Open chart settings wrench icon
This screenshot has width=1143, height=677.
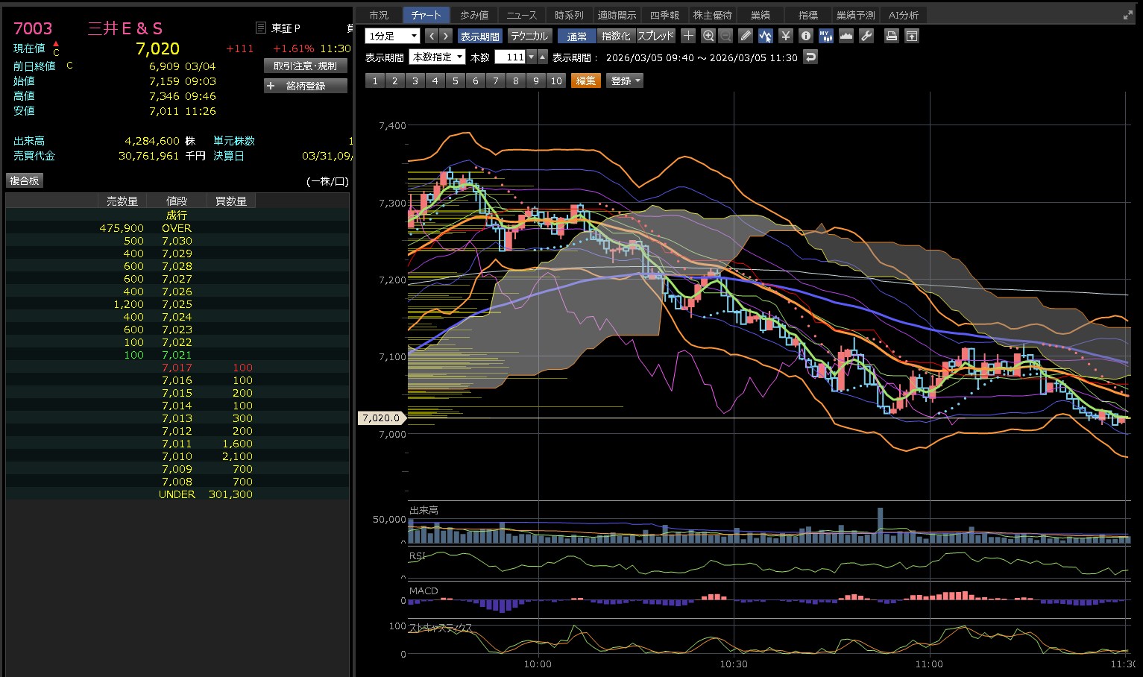point(866,36)
